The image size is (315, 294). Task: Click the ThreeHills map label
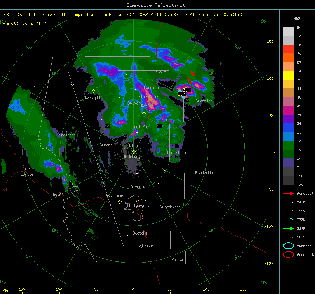(x=176, y=153)
